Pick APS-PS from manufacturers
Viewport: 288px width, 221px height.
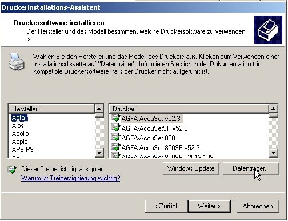click(x=22, y=150)
